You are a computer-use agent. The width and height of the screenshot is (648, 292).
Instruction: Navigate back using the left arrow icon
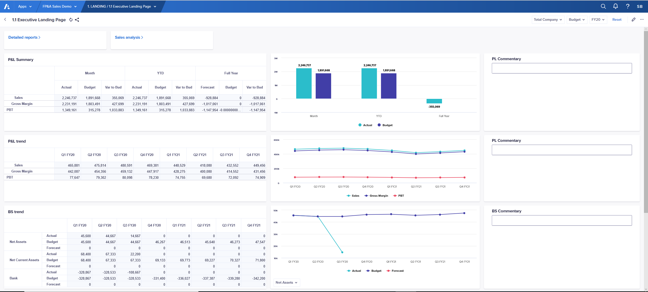click(5, 19)
